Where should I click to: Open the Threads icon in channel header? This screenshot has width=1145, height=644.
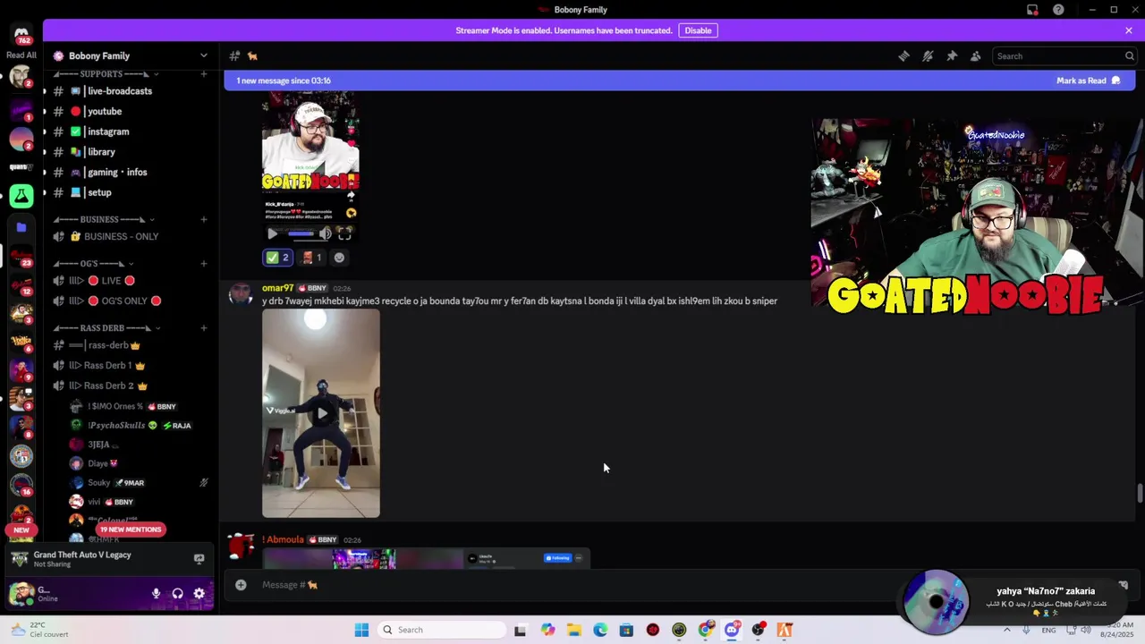click(903, 55)
